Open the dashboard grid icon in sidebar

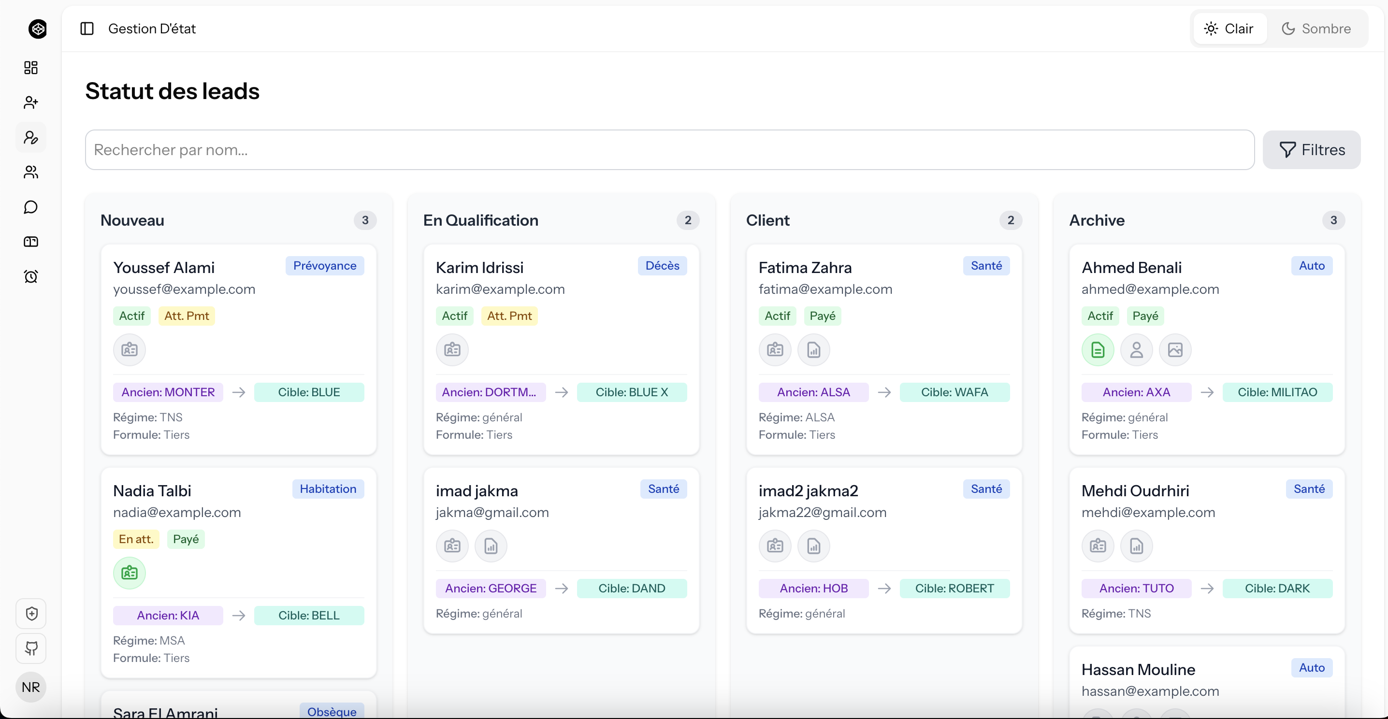pyautogui.click(x=31, y=67)
